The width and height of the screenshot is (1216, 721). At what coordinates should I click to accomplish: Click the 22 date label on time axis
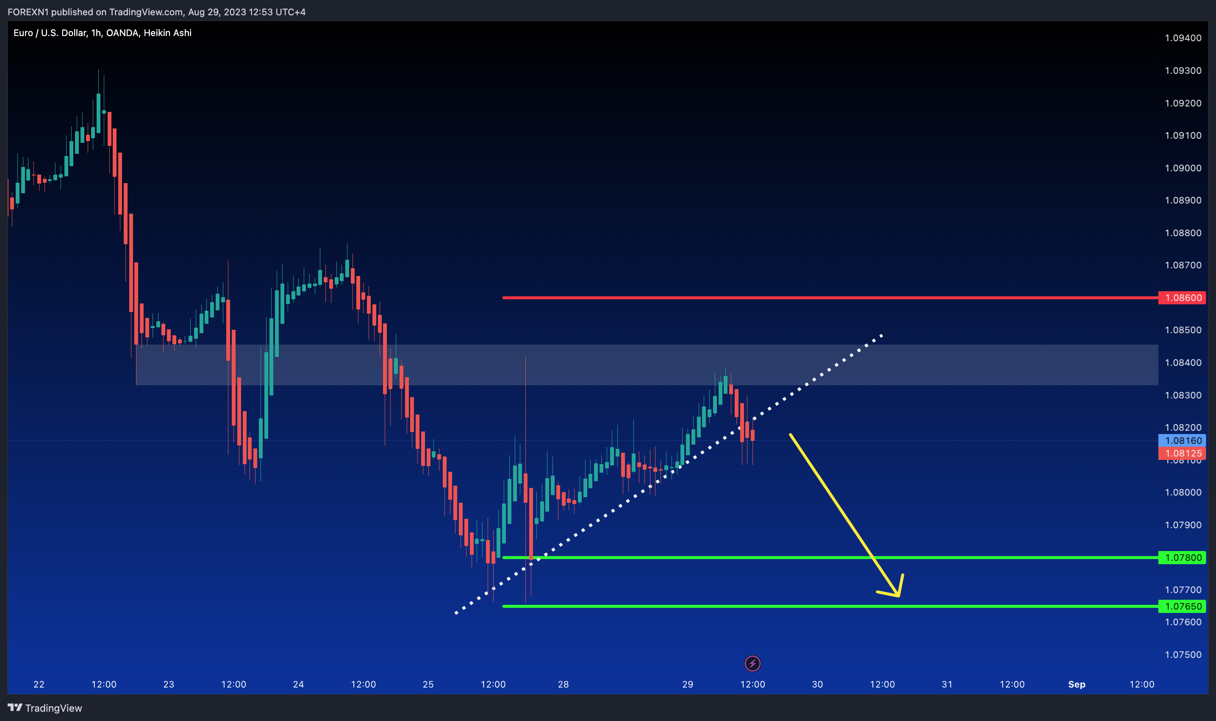point(39,684)
